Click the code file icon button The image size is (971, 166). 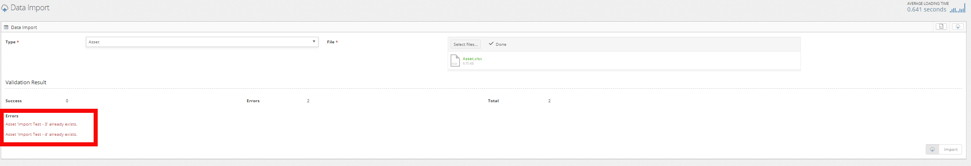[941, 27]
